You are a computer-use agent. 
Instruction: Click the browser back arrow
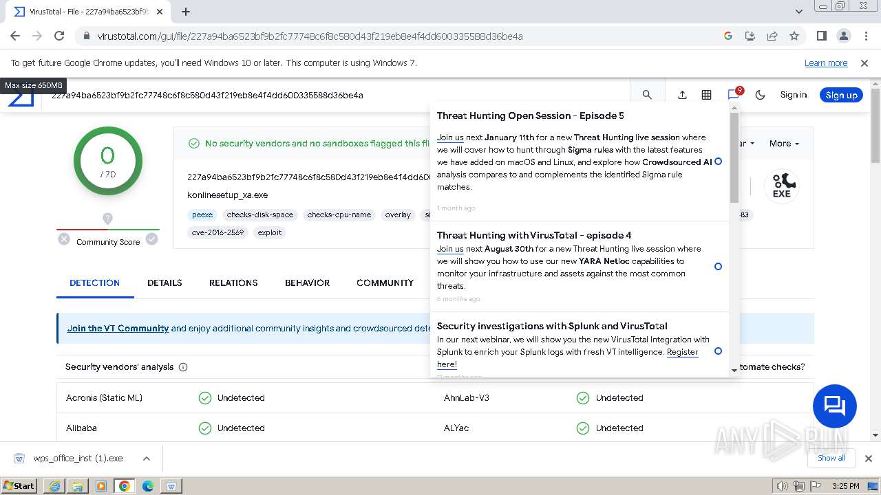(x=15, y=36)
